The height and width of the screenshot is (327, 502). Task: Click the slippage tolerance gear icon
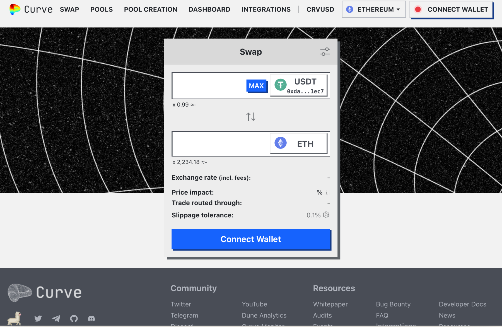tap(326, 215)
